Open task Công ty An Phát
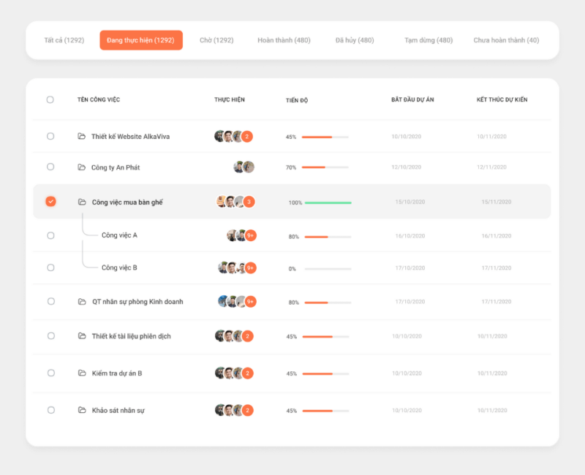585x475 pixels. coord(116,167)
